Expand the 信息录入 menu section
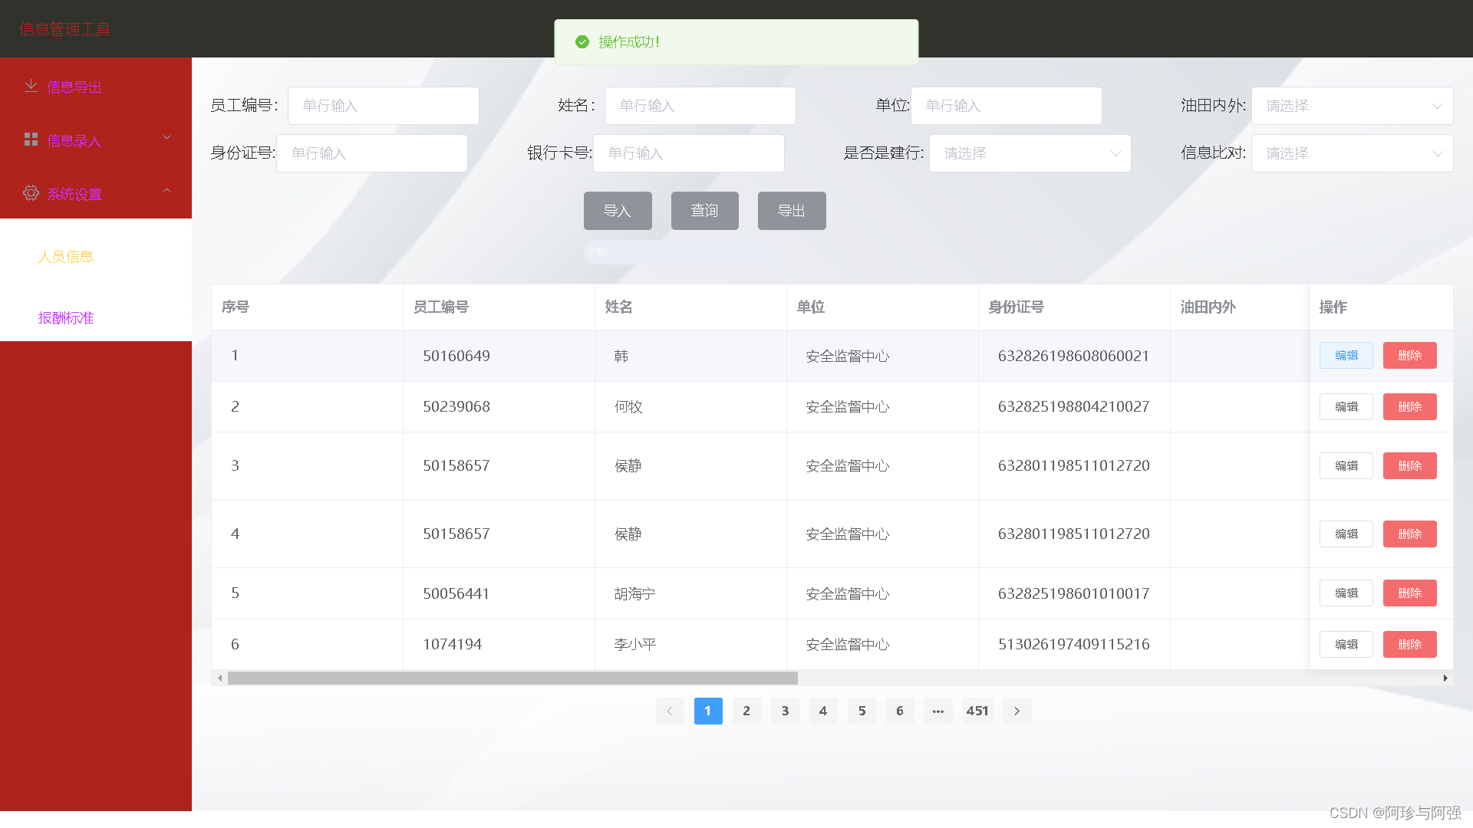The image size is (1473, 828). [x=166, y=137]
